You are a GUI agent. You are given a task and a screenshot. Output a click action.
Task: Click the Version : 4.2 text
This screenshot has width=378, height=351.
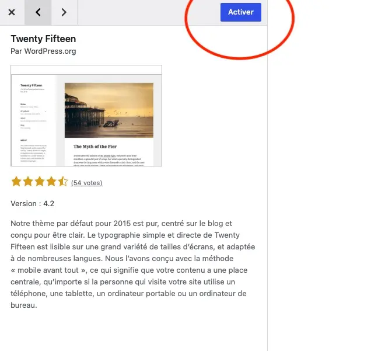click(x=32, y=203)
